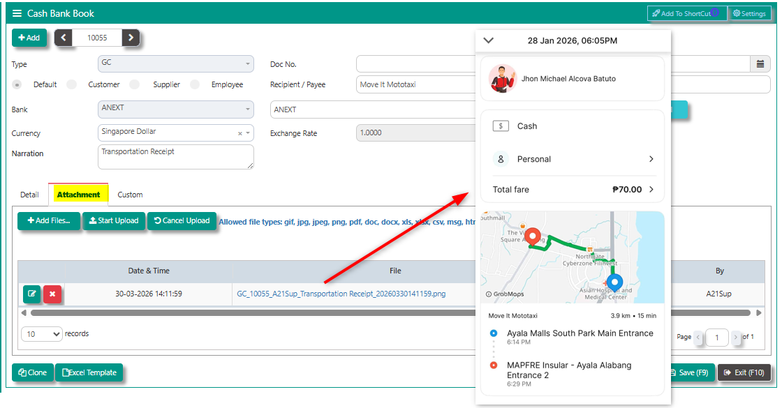Click the blue destination marker on map
Viewport: 782px width, 408px height.
tap(615, 283)
